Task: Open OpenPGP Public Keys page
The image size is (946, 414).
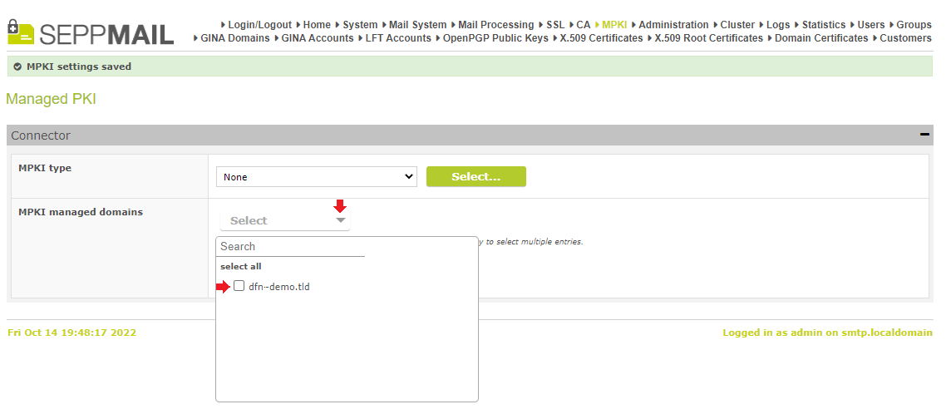Action: point(495,38)
